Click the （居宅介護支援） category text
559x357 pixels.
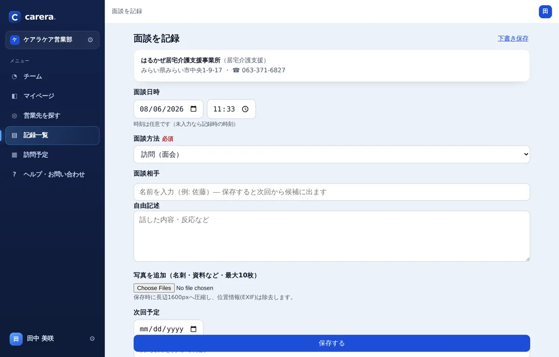pos(245,60)
